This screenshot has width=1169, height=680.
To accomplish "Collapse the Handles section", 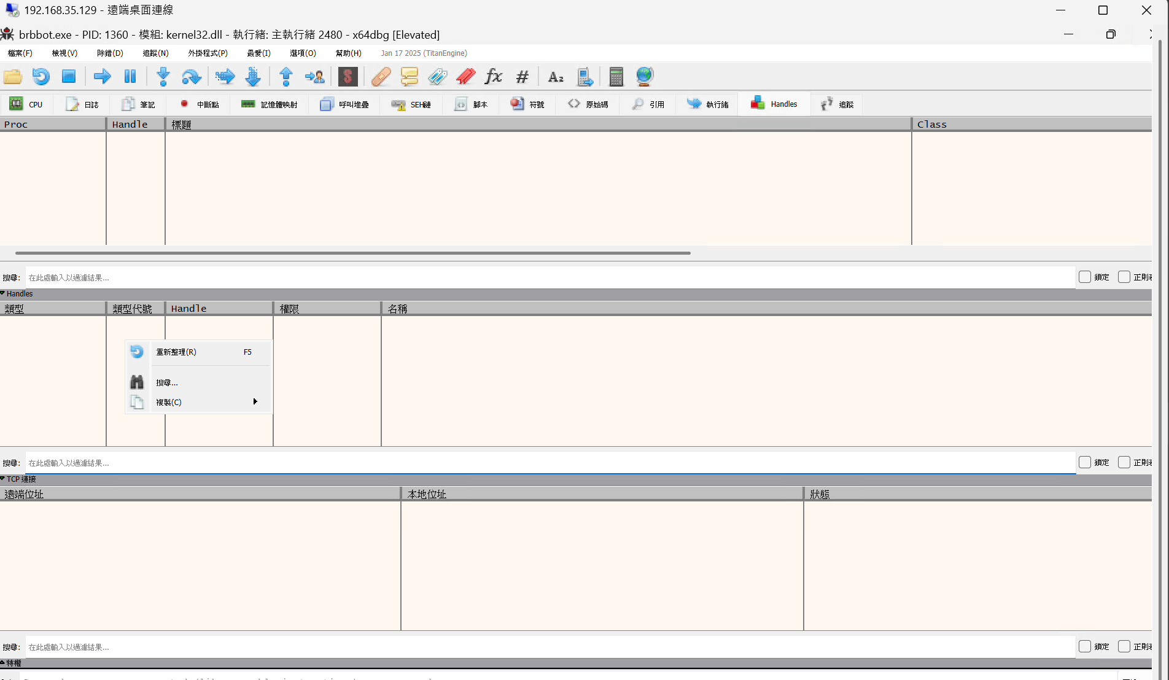I will pyautogui.click(x=3, y=294).
